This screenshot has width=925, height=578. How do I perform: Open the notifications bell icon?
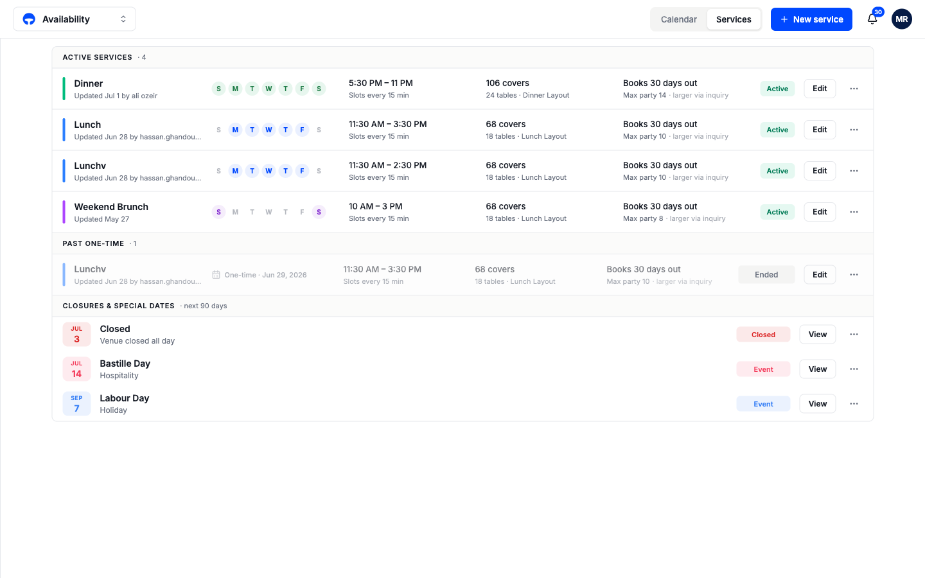(872, 19)
